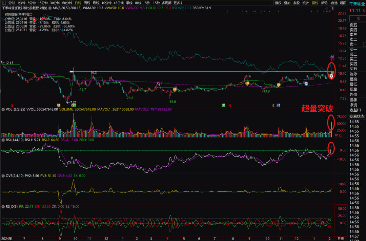
Task: Switch to 季线 quarterly chart
Action: [x=129, y=3]
